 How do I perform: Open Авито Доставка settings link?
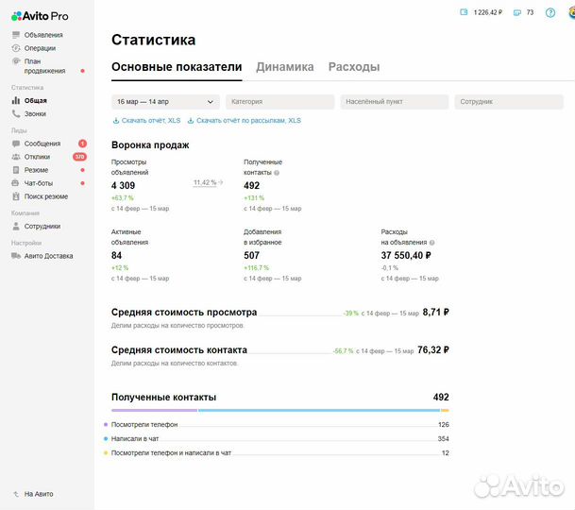[x=49, y=256]
